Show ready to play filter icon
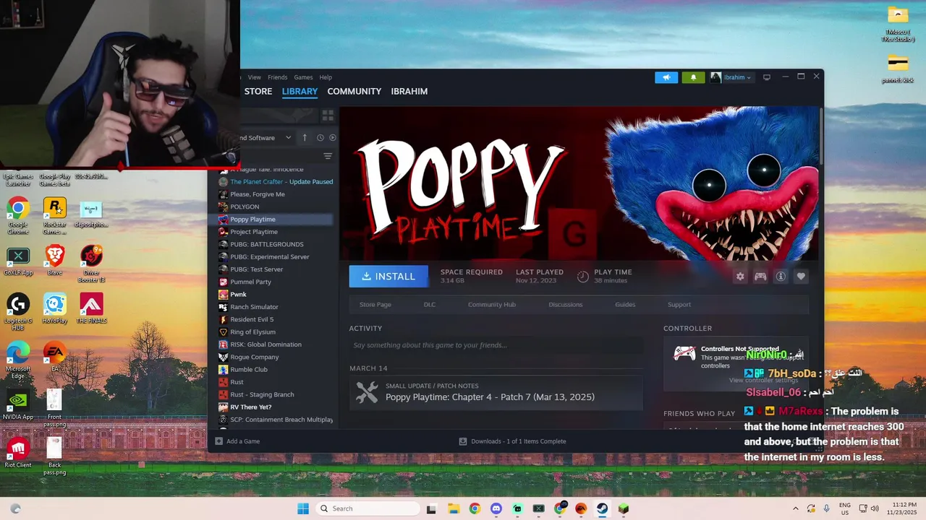This screenshot has height=520, width=926. [x=333, y=138]
